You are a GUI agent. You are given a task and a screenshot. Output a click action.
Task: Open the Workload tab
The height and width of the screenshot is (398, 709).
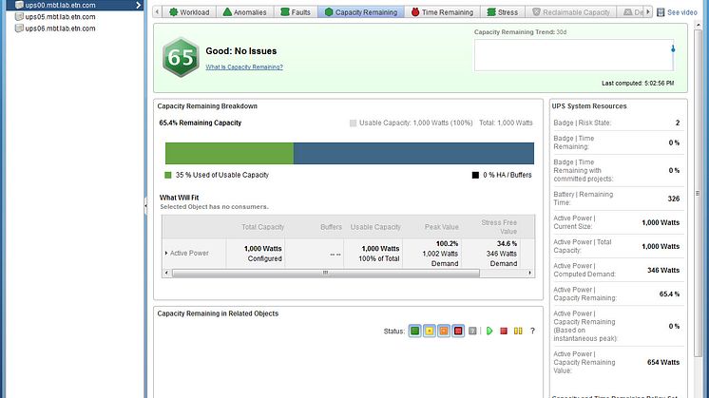pyautogui.click(x=189, y=12)
